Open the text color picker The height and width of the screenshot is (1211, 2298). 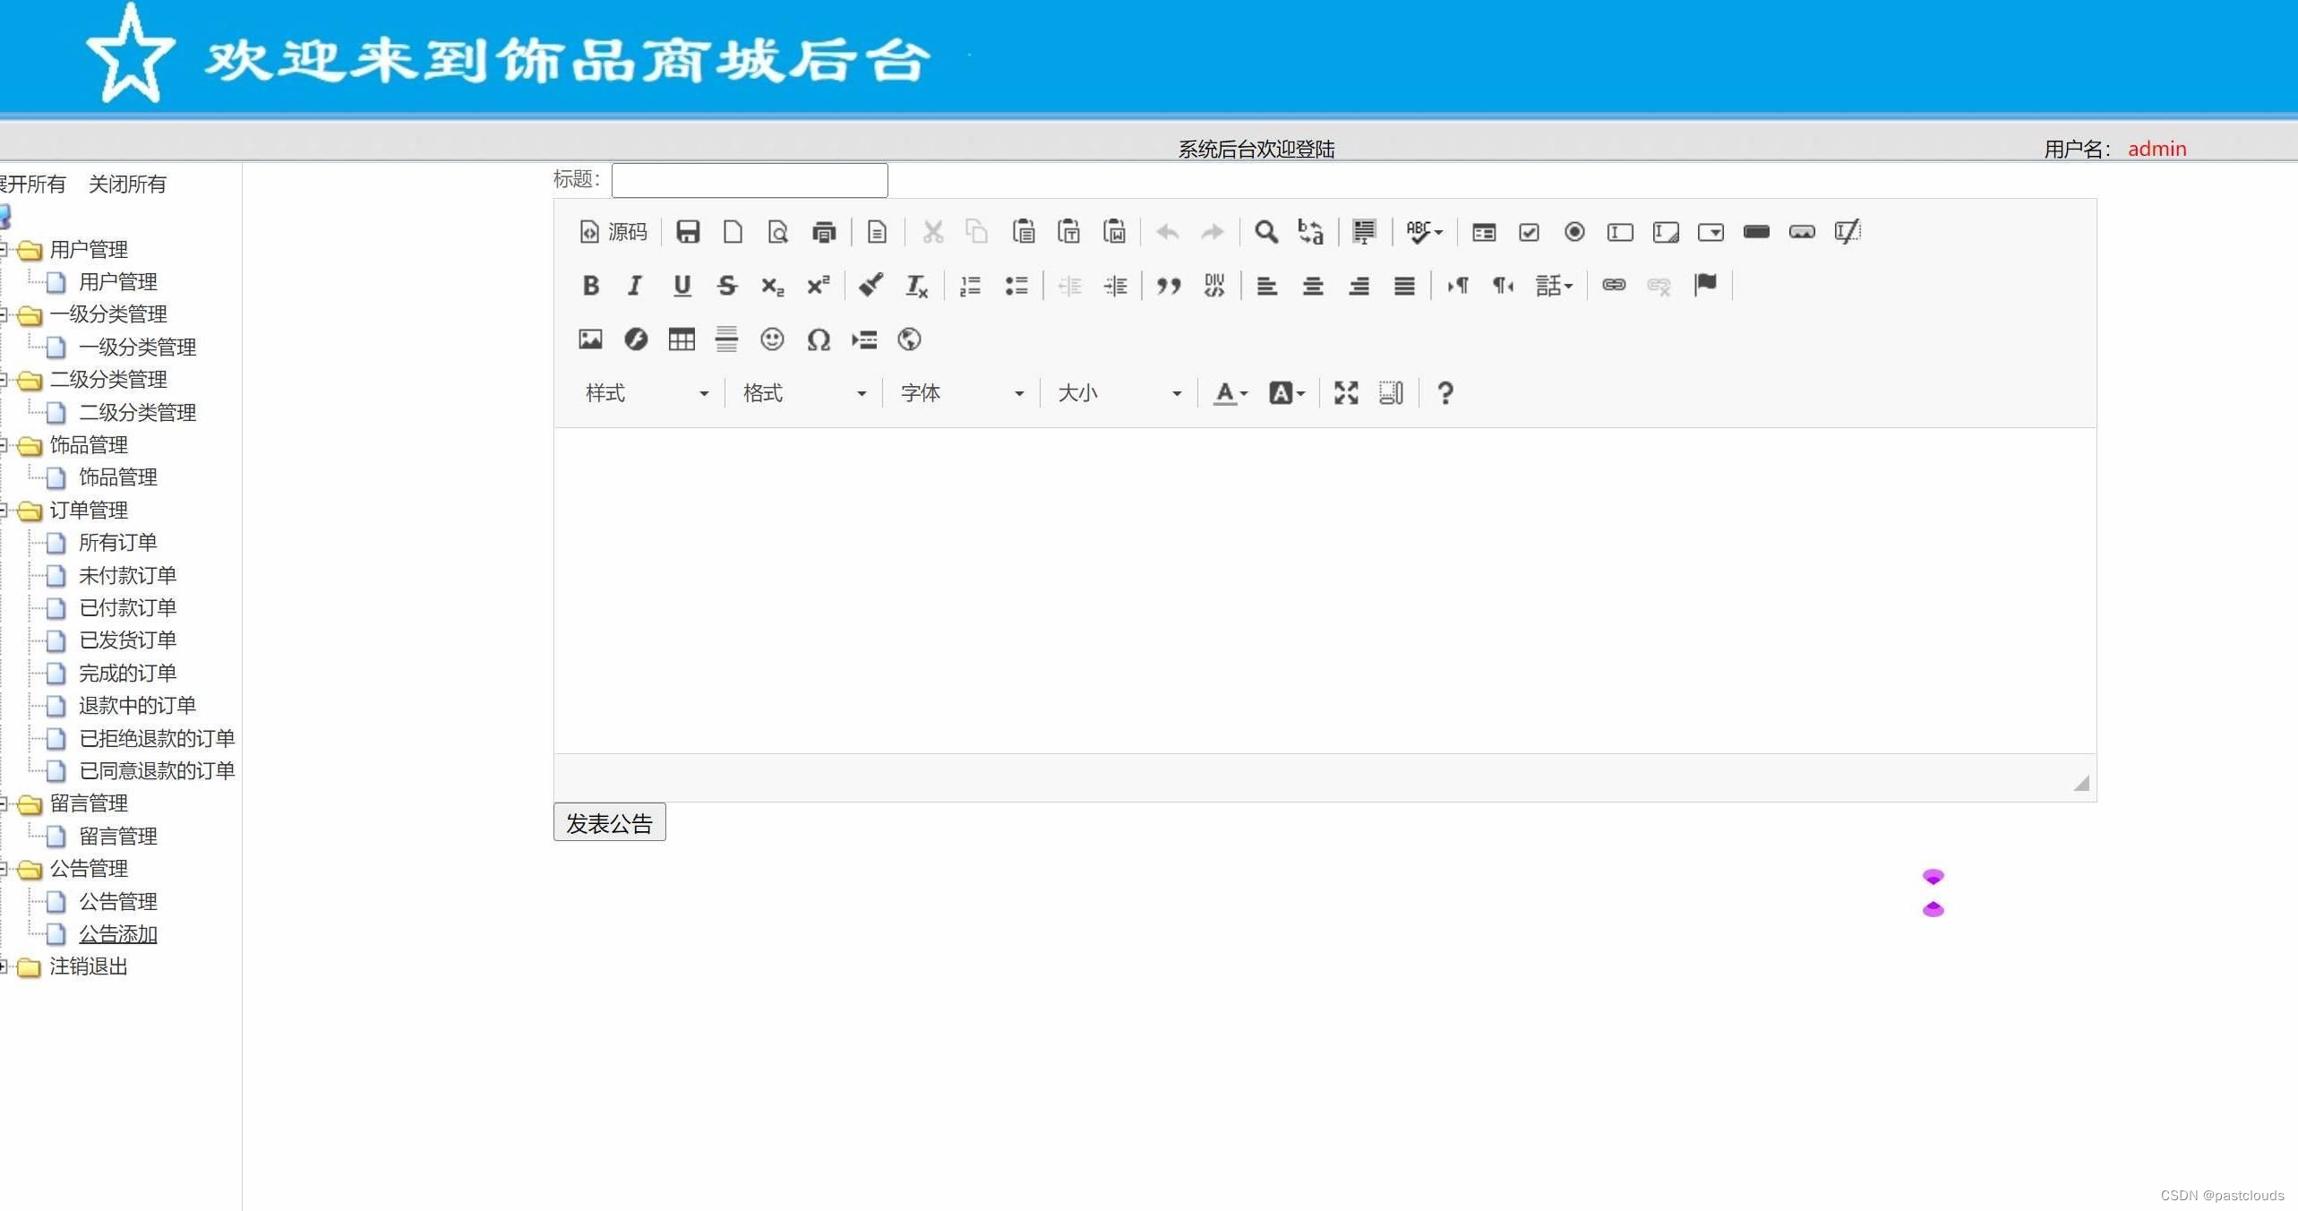pos(1228,392)
